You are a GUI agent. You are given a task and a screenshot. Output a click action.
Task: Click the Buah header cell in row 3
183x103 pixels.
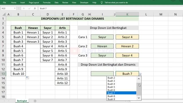click(18, 28)
